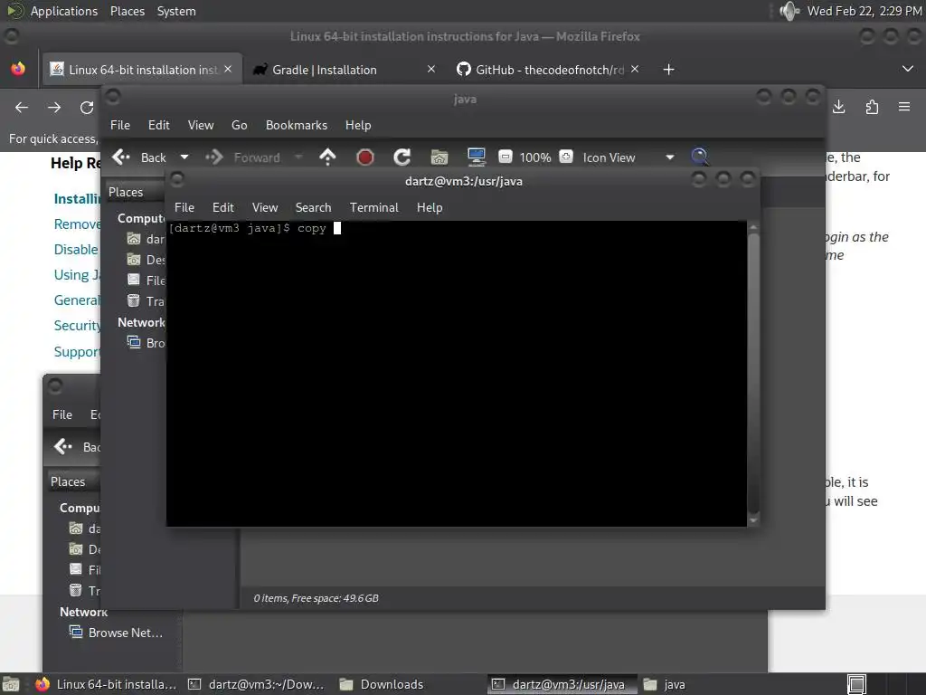Click terminal scrollbar down arrow
The height and width of the screenshot is (695, 926).
tap(753, 520)
